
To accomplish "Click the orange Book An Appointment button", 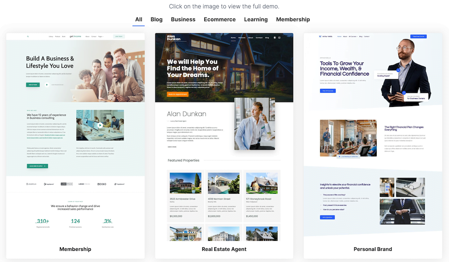I will pos(178,94).
